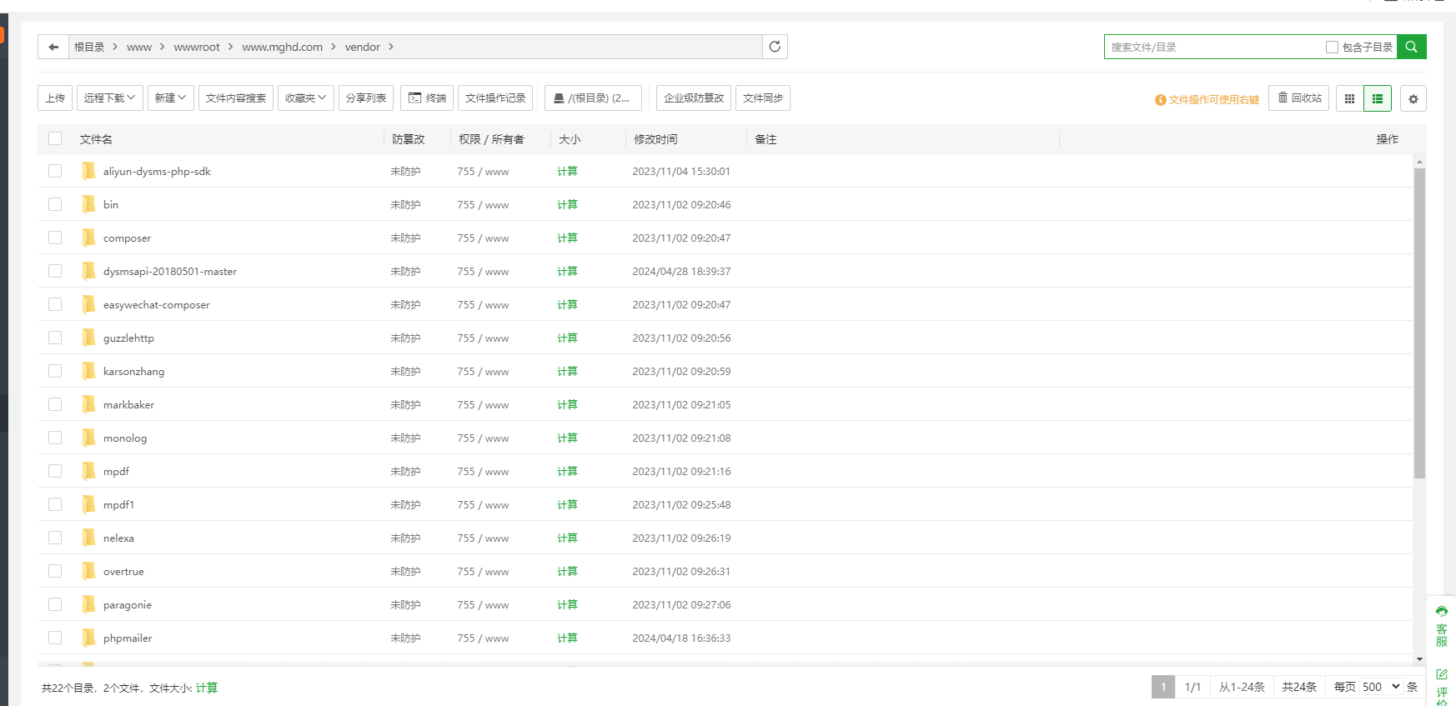Viewport: 1456px width, 706px height.
Task: Click the file list vertical scrollbar
Action: [x=1419, y=323]
